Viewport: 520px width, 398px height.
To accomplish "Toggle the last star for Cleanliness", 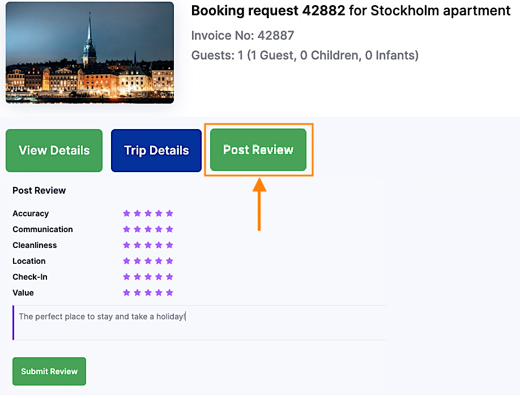I will click(x=169, y=245).
